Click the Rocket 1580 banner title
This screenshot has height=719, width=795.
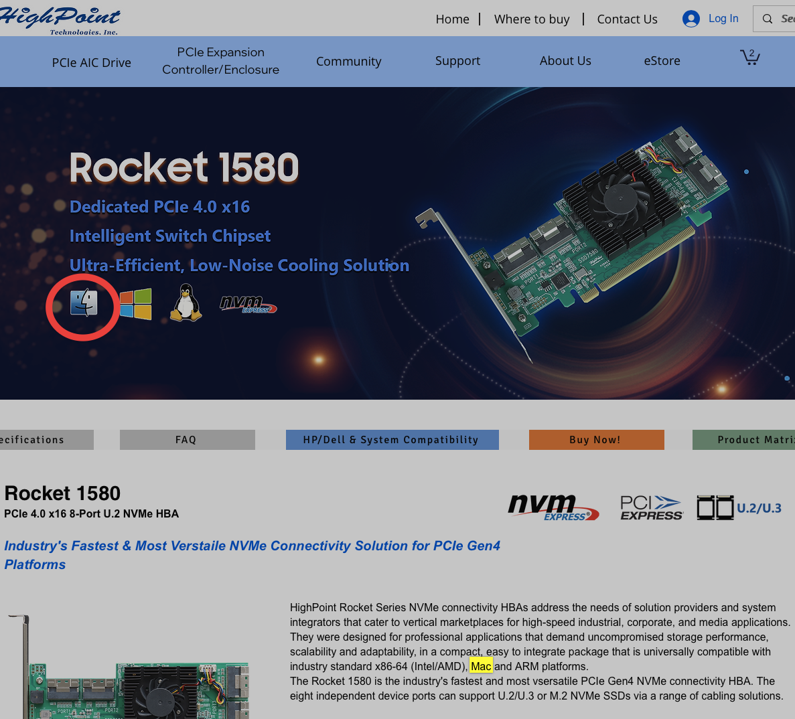coord(184,167)
